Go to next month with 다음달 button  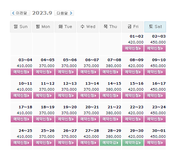[x=64, y=13]
